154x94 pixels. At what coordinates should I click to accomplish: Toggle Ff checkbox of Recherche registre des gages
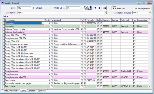(x=85, y=83)
